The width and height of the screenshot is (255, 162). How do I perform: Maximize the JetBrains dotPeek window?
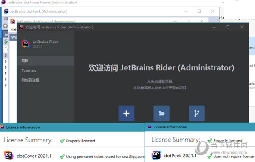(199, 11)
